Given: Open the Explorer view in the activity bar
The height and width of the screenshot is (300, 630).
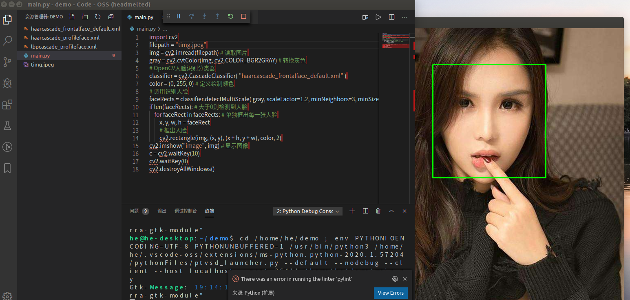Looking at the screenshot, I should 7,19.
